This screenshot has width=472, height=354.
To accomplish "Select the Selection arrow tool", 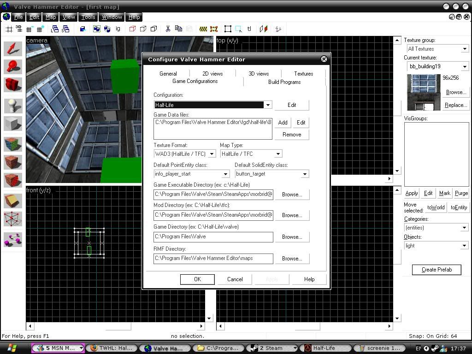I will [13, 49].
